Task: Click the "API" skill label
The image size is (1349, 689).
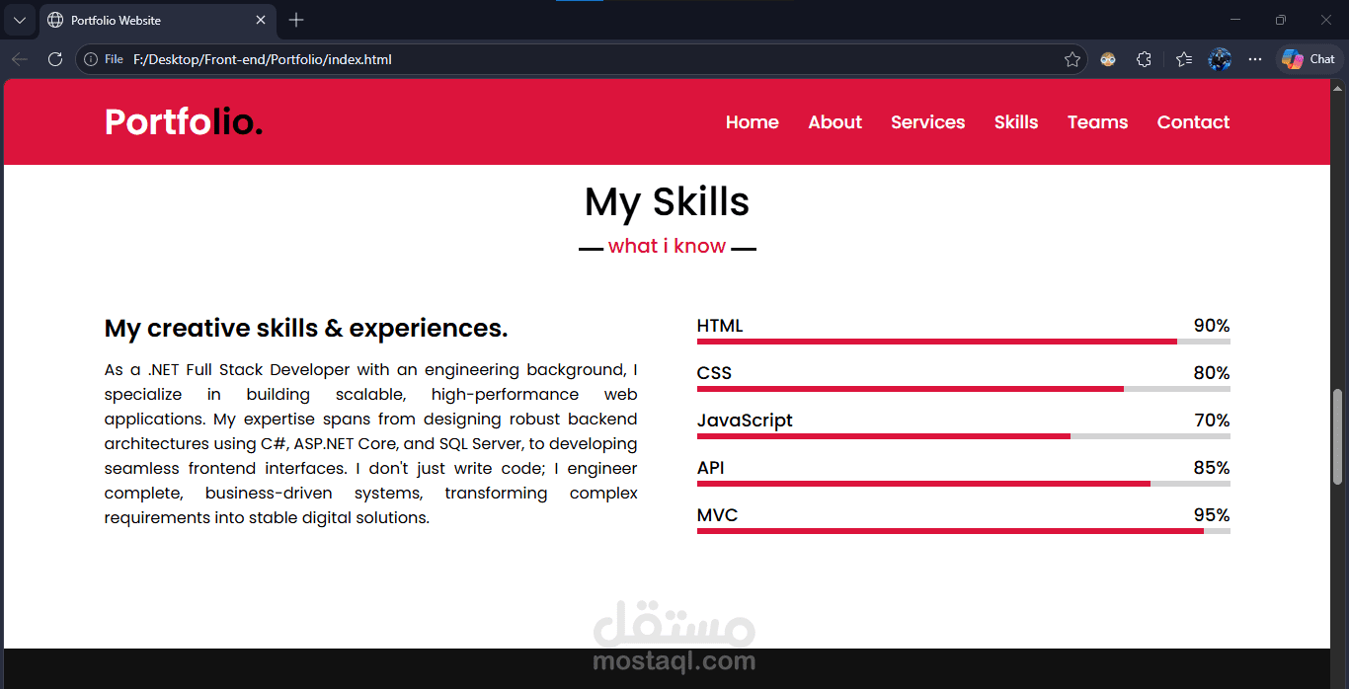Action: coord(711,468)
